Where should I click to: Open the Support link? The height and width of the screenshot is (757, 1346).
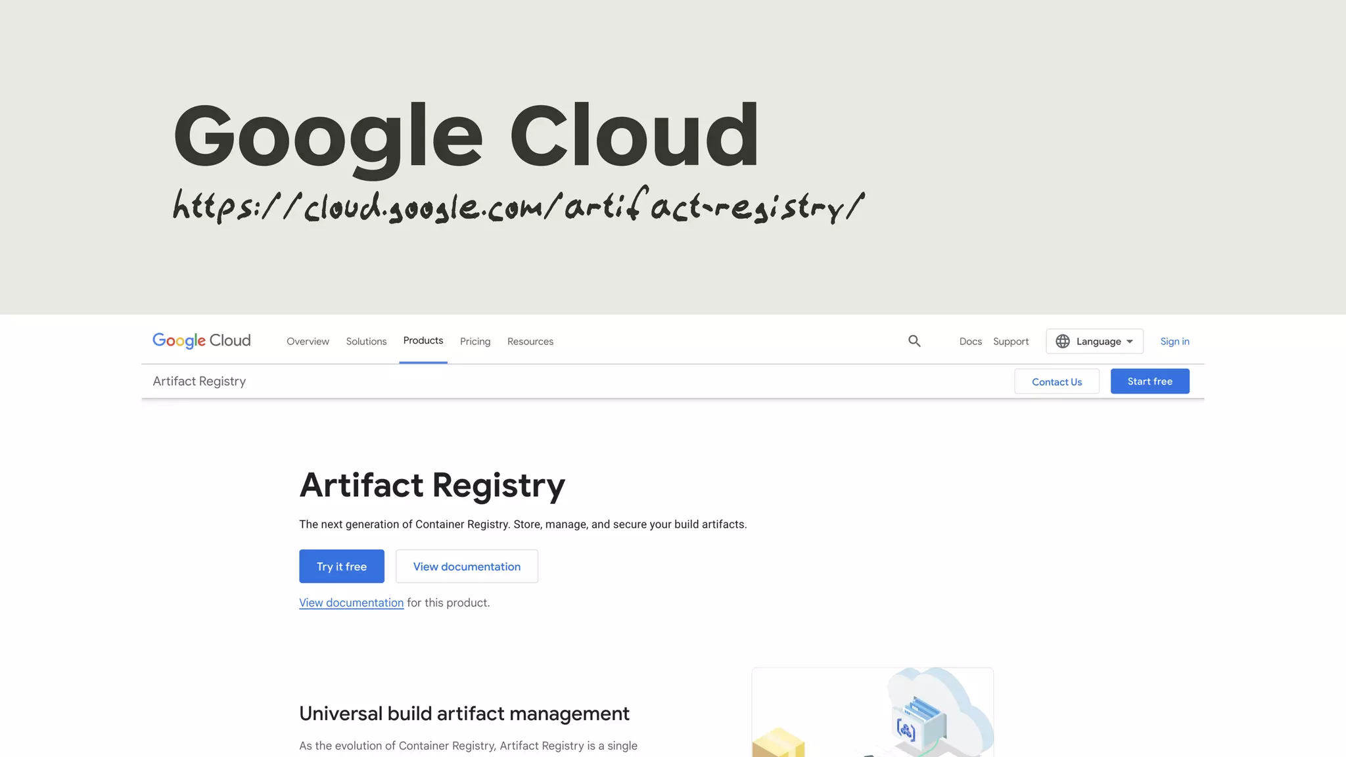click(x=1011, y=341)
